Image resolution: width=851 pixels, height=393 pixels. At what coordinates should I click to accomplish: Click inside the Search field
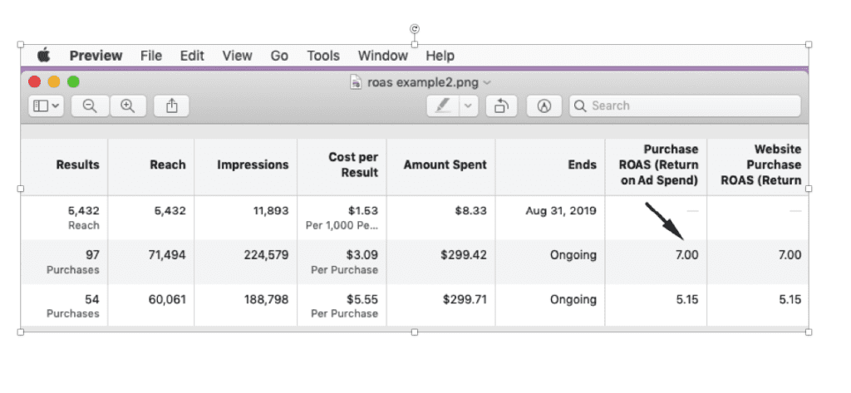pyautogui.click(x=690, y=106)
